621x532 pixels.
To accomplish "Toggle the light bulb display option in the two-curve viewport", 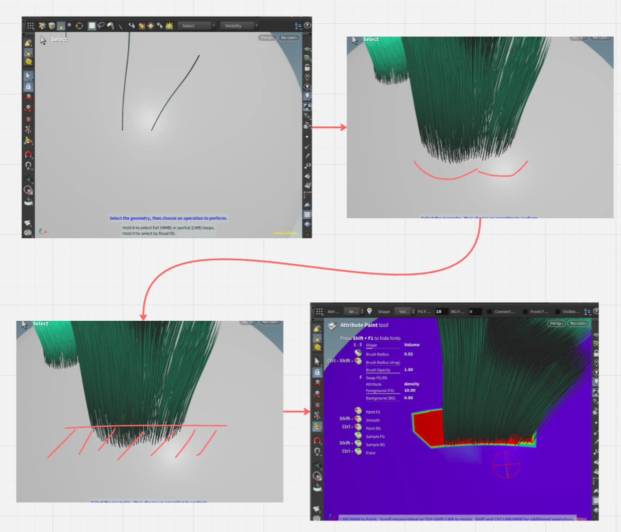I will 307,97.
